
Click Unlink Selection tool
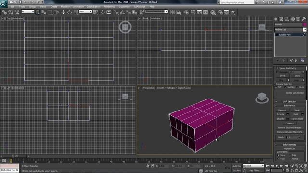11,12
